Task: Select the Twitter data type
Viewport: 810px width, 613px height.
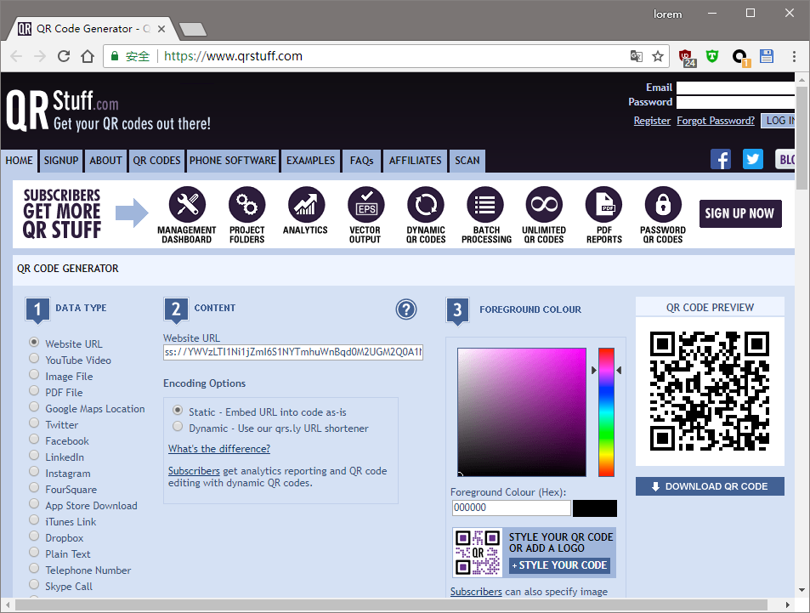Action: [x=34, y=423]
